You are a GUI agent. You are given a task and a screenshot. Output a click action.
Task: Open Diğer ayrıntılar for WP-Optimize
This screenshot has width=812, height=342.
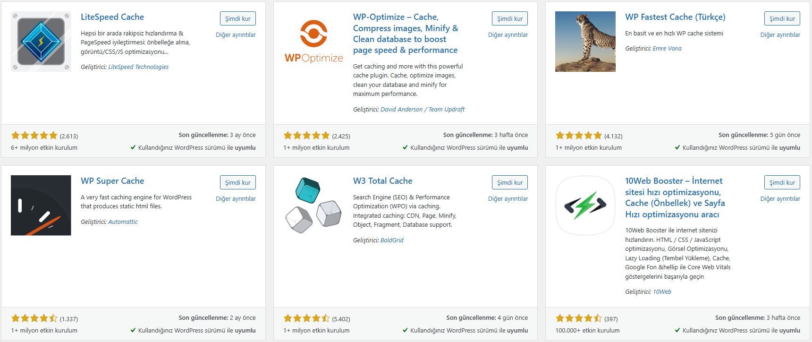click(508, 35)
